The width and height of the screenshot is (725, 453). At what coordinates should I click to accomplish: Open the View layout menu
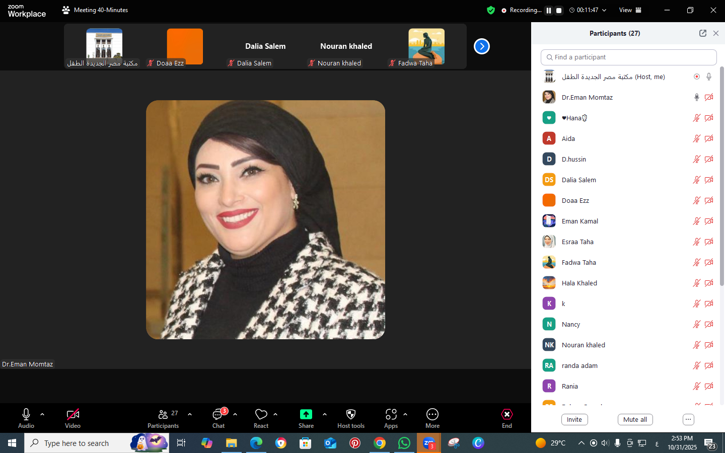click(630, 10)
